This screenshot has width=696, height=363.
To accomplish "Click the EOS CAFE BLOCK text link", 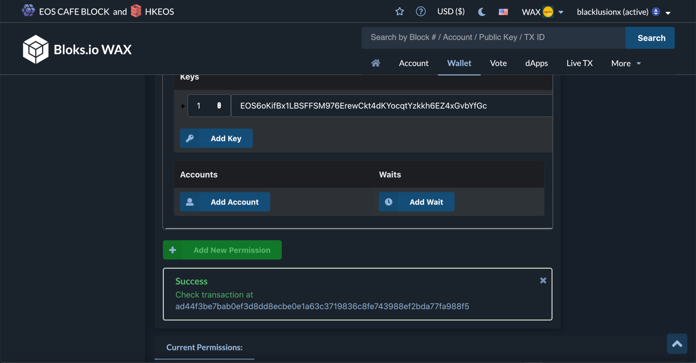I will pos(74,12).
